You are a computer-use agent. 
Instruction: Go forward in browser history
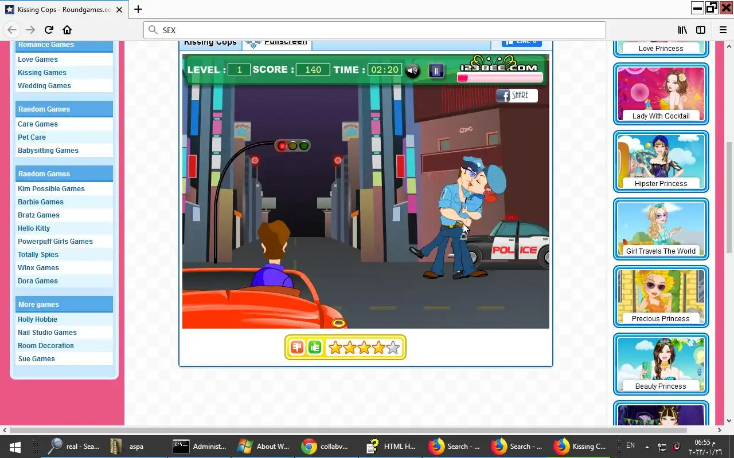pyautogui.click(x=30, y=30)
